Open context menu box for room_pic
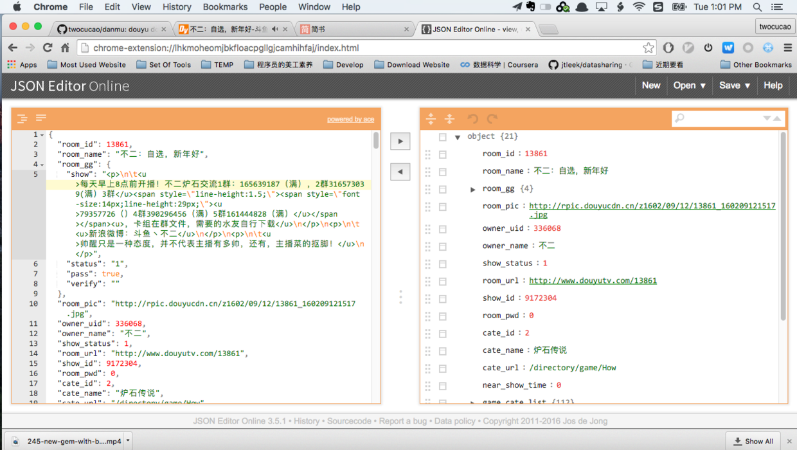 pyautogui.click(x=443, y=206)
